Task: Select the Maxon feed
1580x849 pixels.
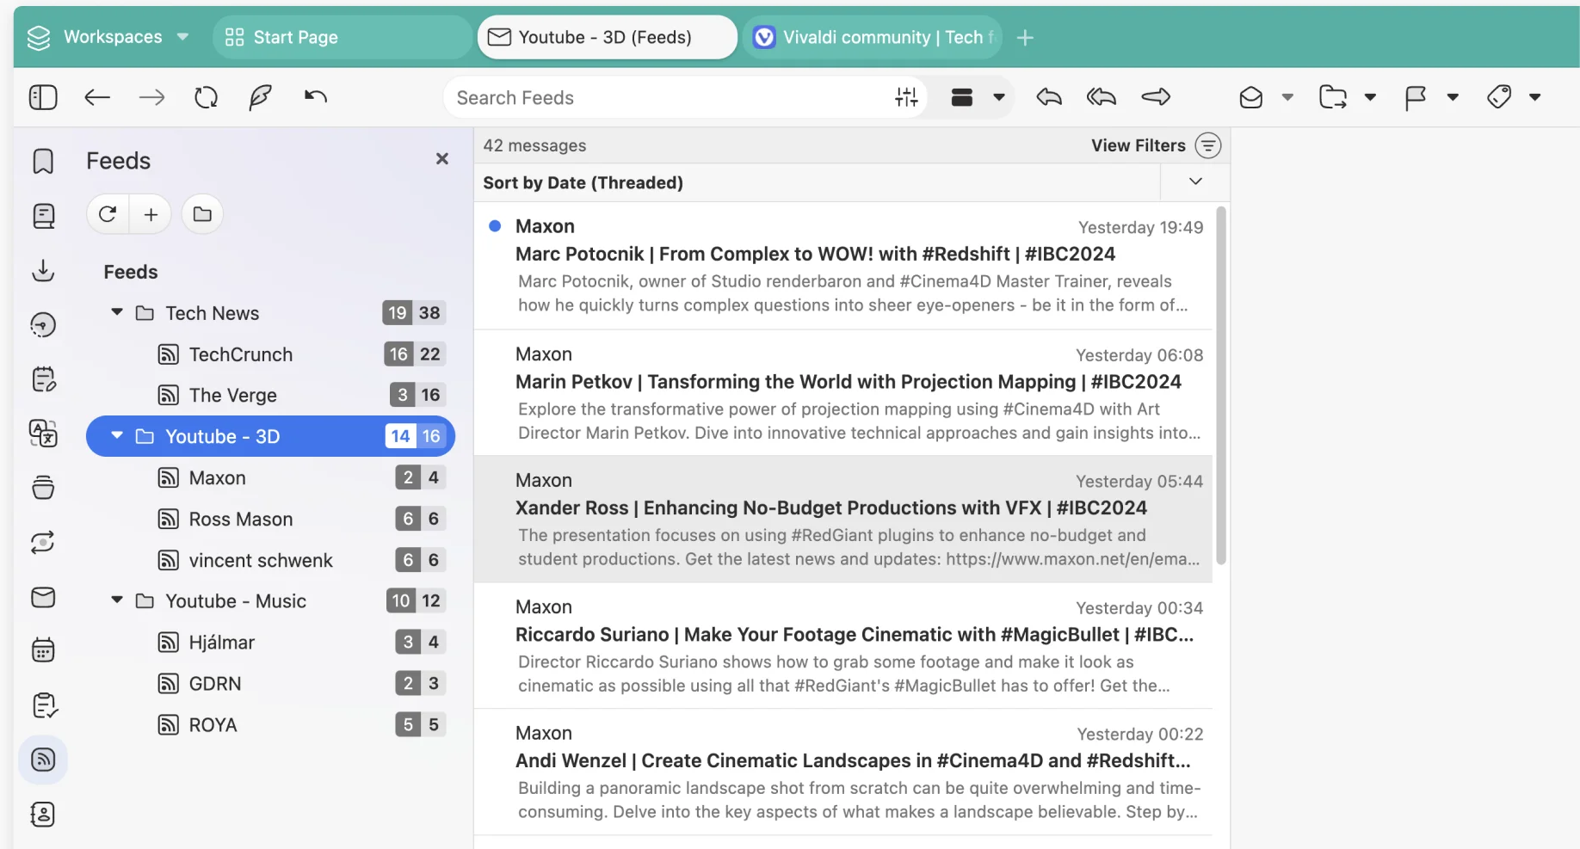Action: [268, 477]
